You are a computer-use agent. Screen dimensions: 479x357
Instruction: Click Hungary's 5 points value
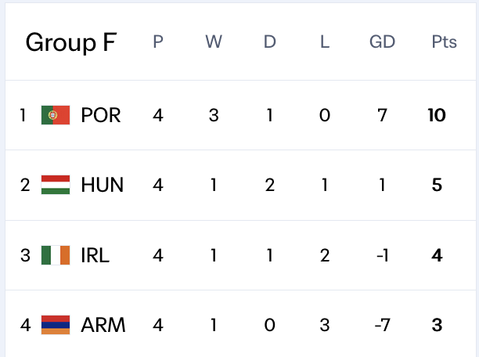point(437,185)
